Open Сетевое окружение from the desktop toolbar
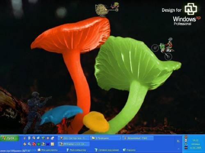205x153 pixels. [x=107, y=150]
